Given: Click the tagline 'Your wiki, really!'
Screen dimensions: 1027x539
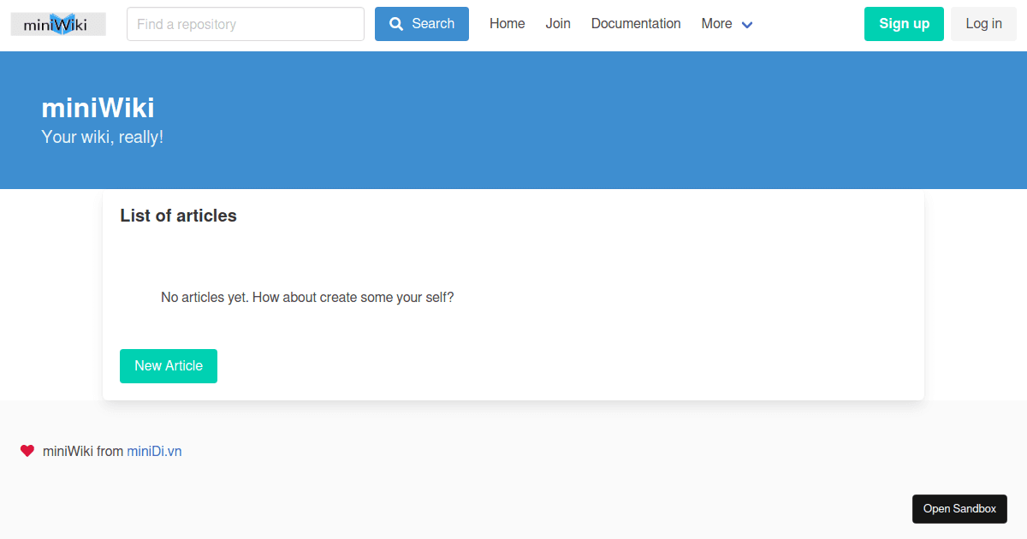Looking at the screenshot, I should pyautogui.click(x=102, y=136).
